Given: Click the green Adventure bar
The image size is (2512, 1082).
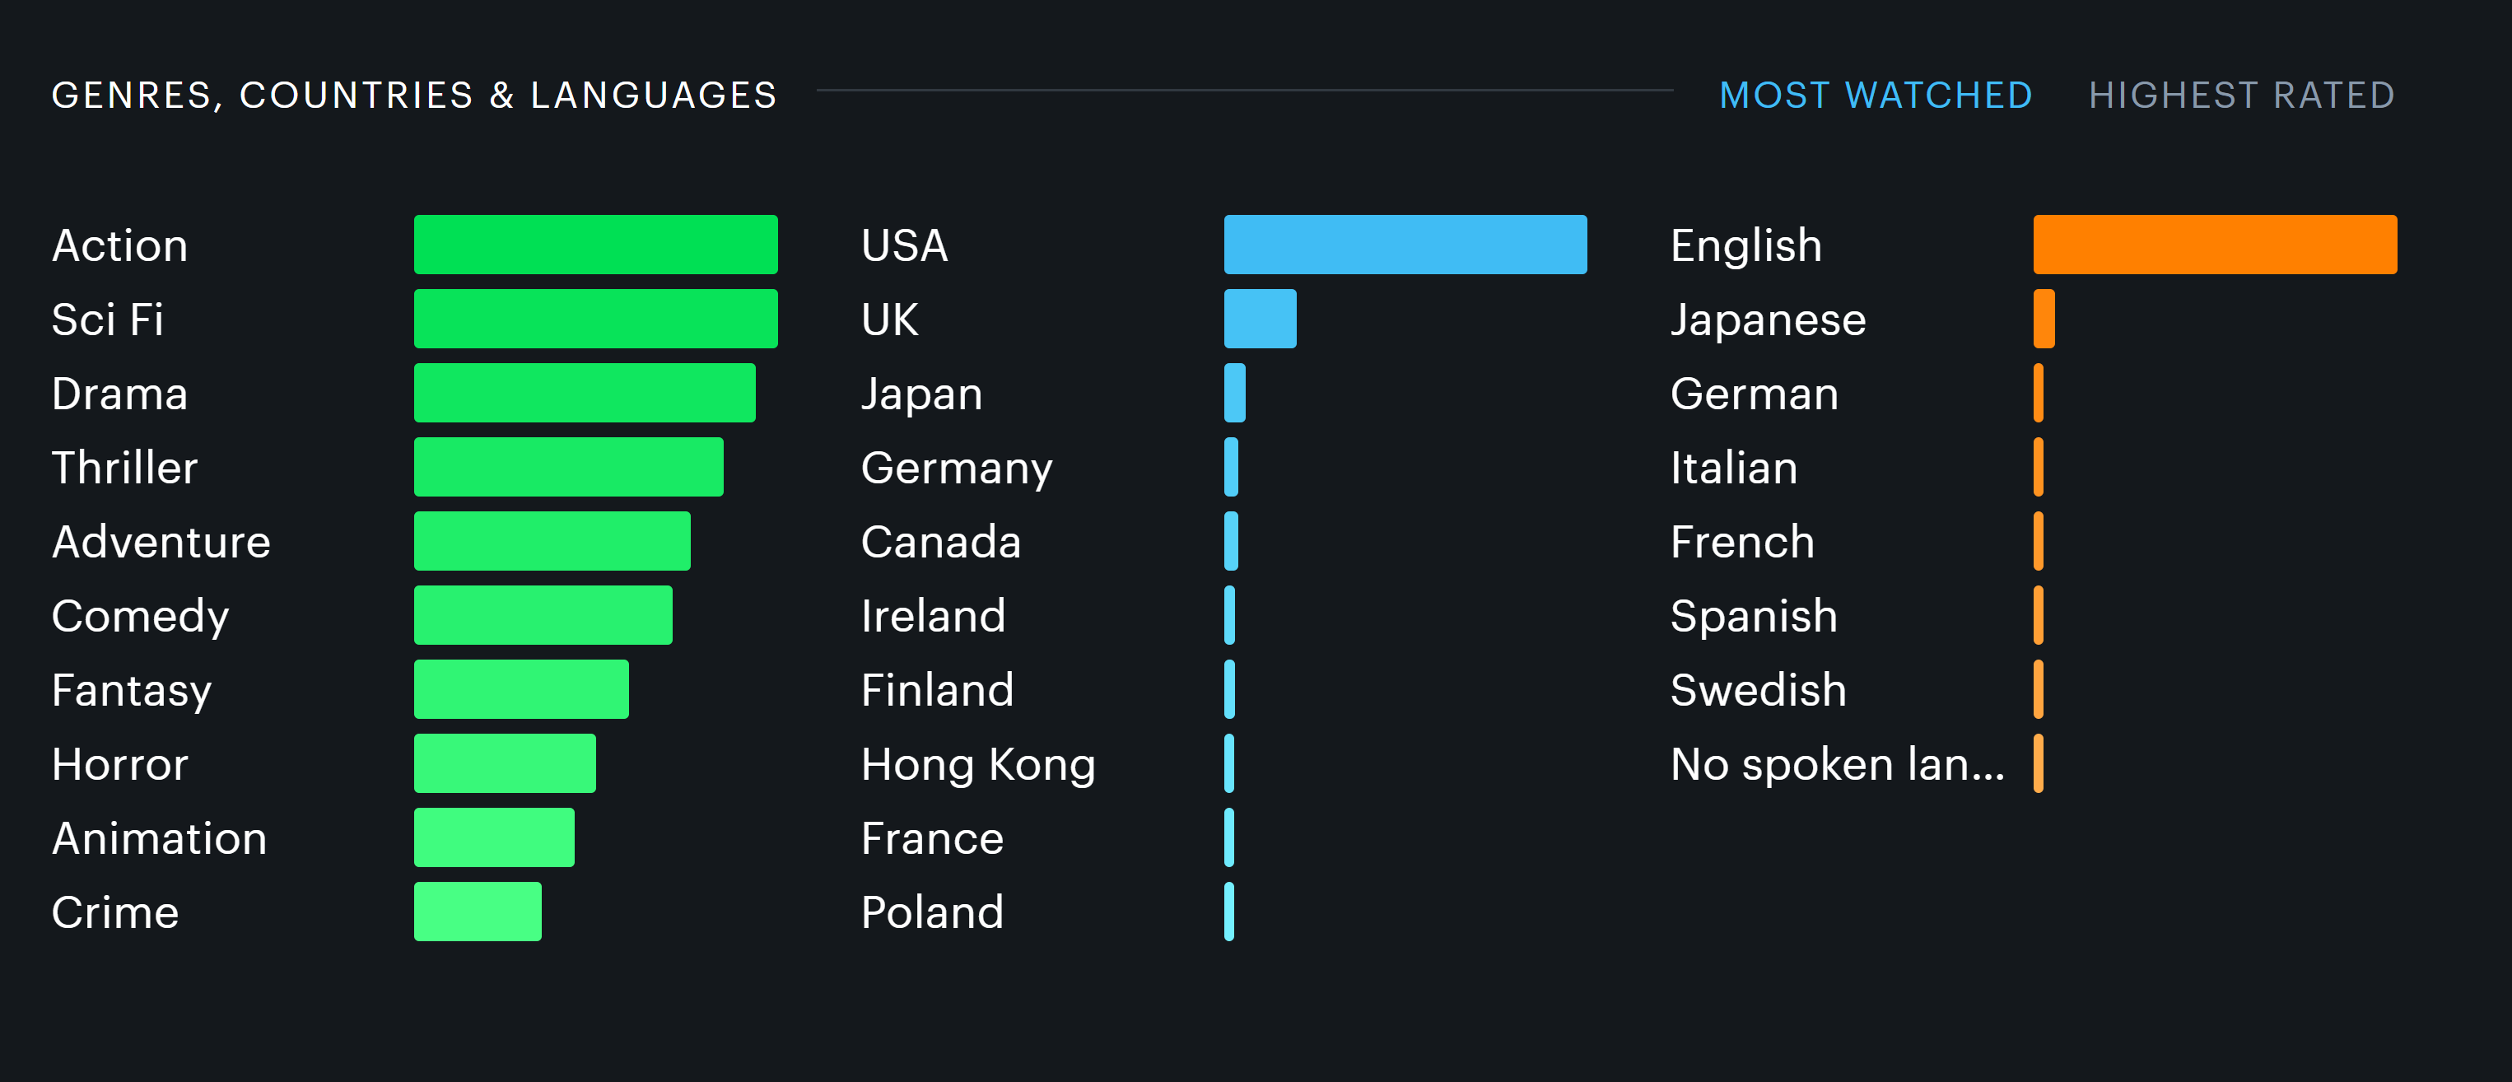Looking at the screenshot, I should click(x=552, y=542).
